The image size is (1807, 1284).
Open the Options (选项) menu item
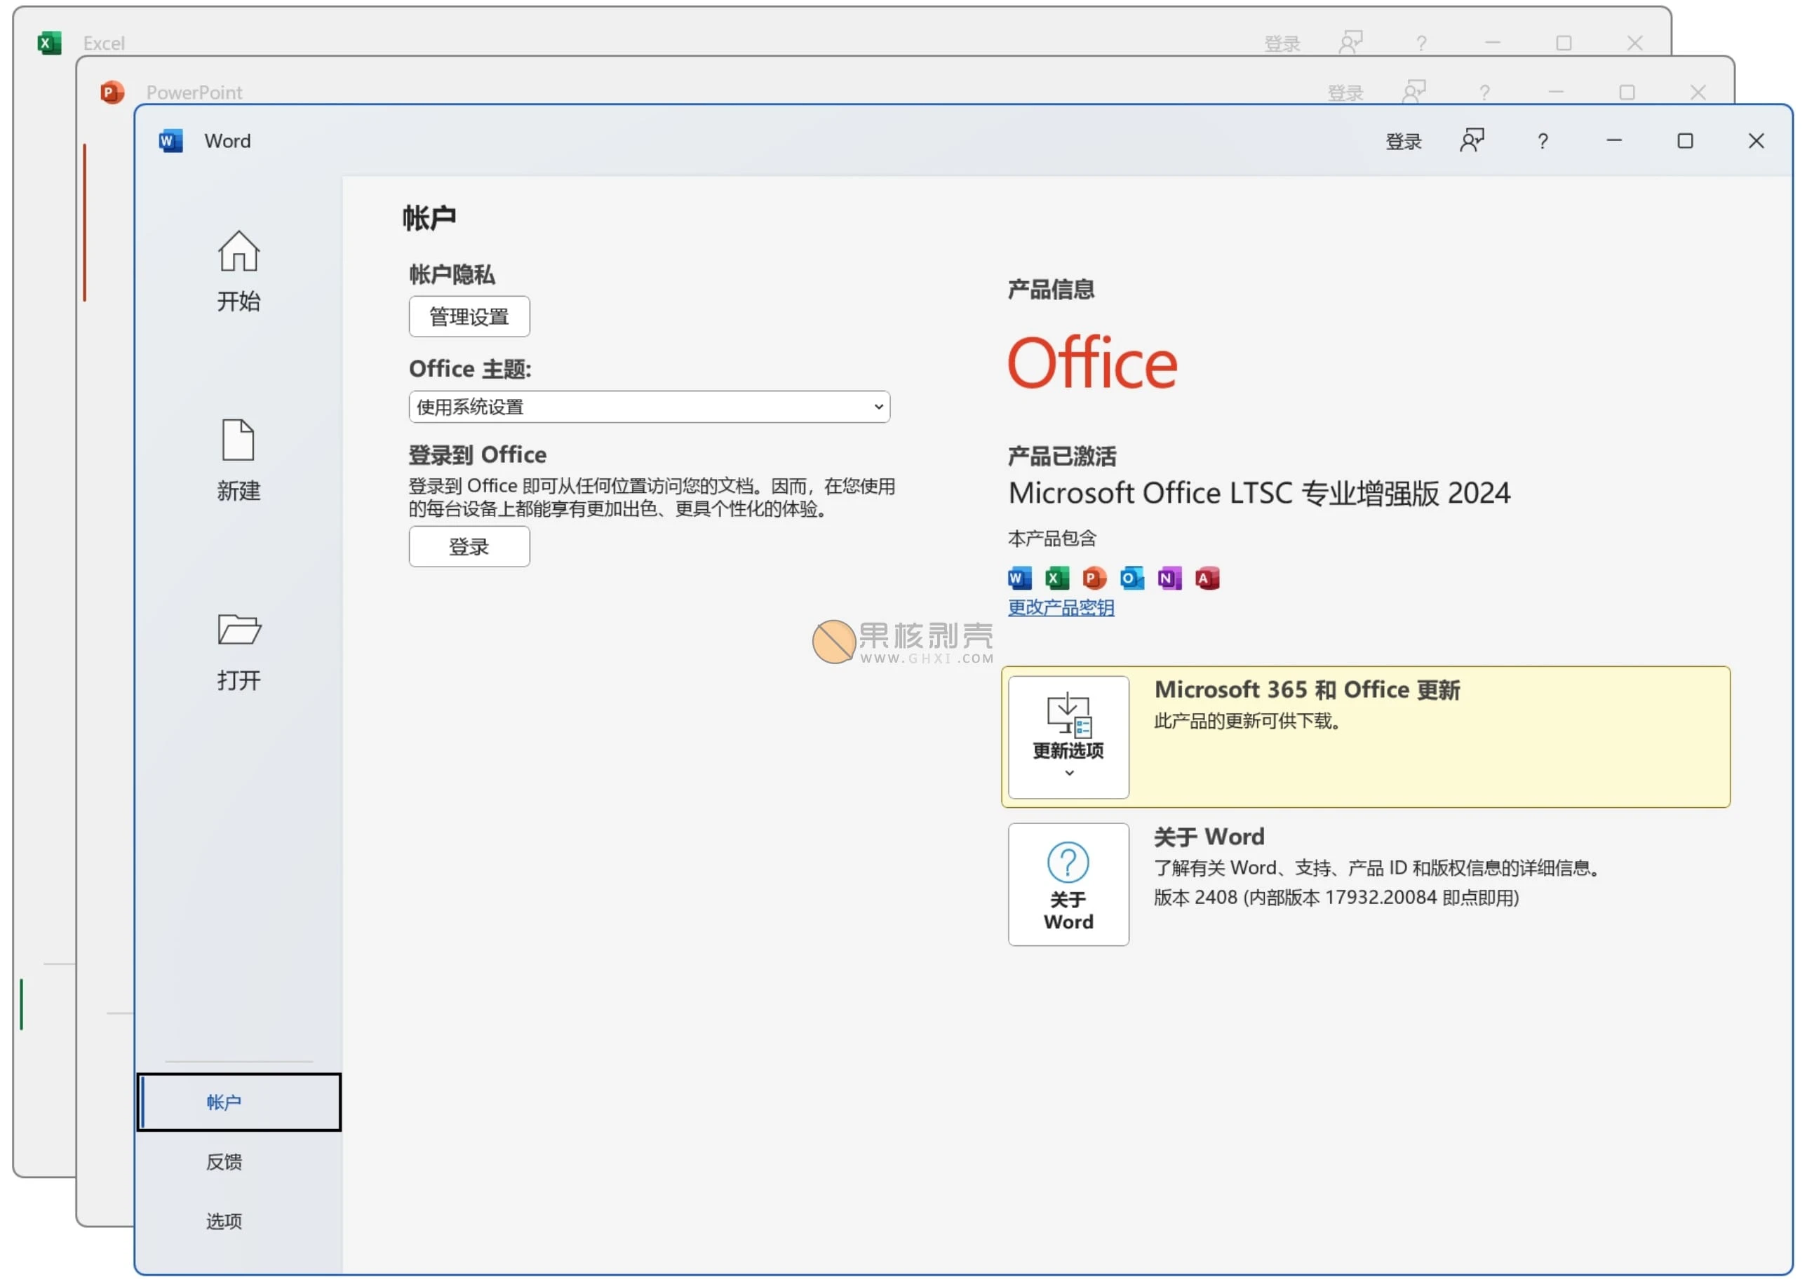point(224,1221)
